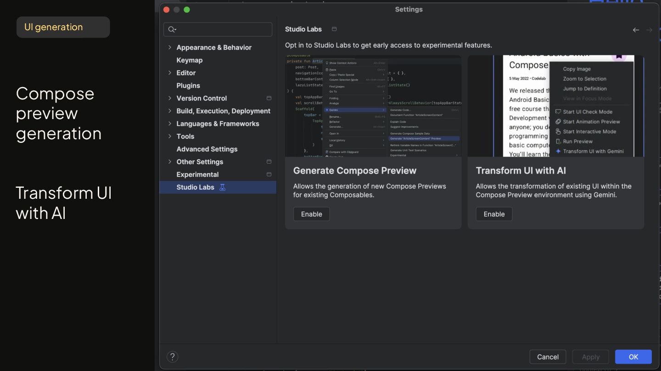Expand Appearance & Behavior section

[170, 47]
